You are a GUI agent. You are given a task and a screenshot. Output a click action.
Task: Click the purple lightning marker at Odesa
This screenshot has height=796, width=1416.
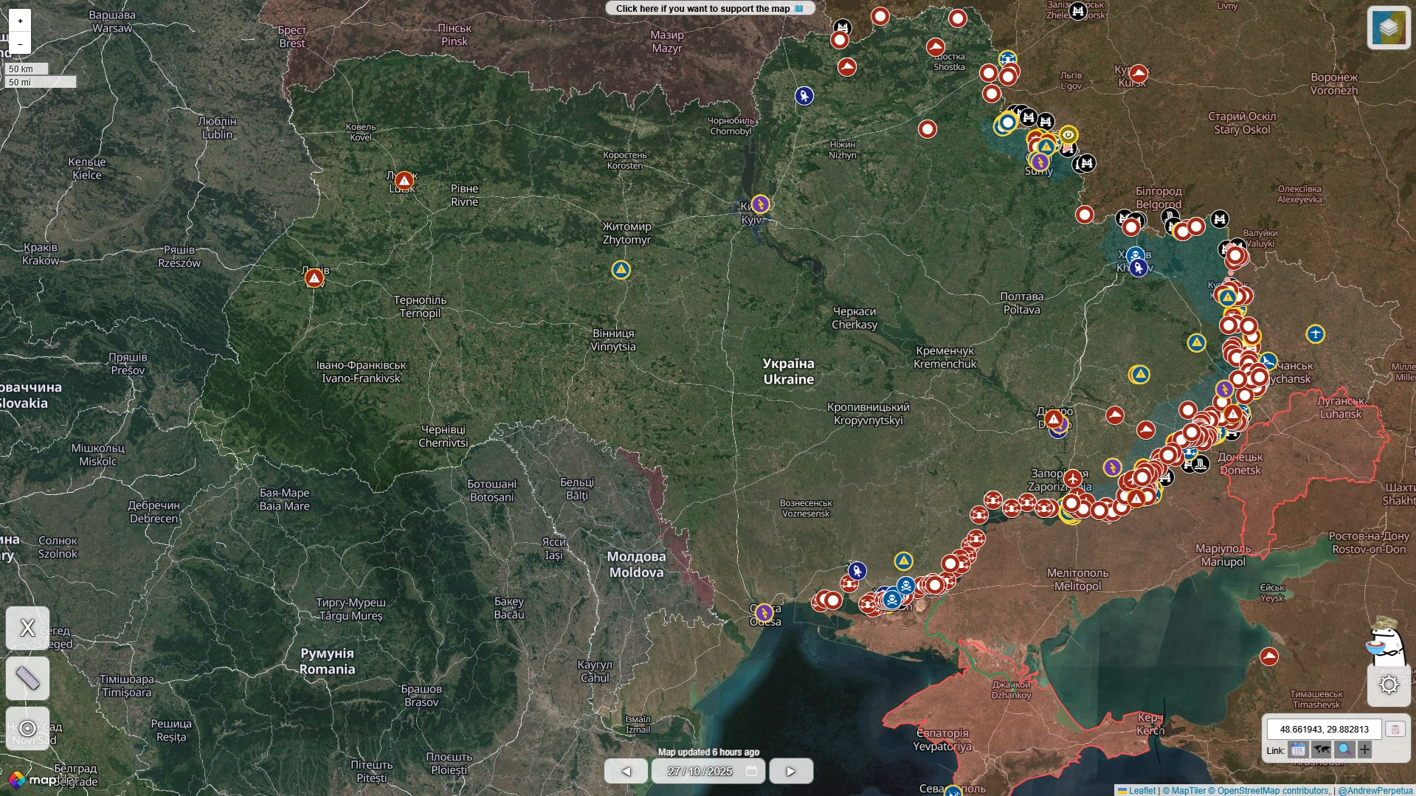[764, 613]
